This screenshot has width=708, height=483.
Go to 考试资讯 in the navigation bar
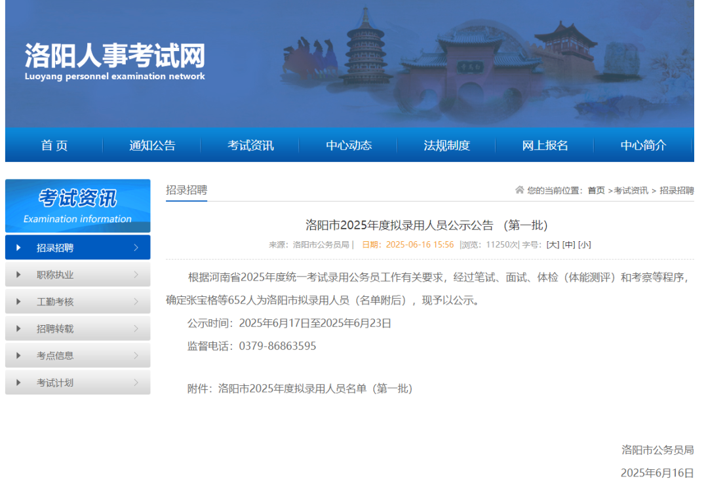(250, 145)
